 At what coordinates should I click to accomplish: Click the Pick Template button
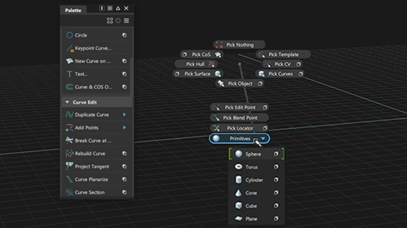(283, 54)
